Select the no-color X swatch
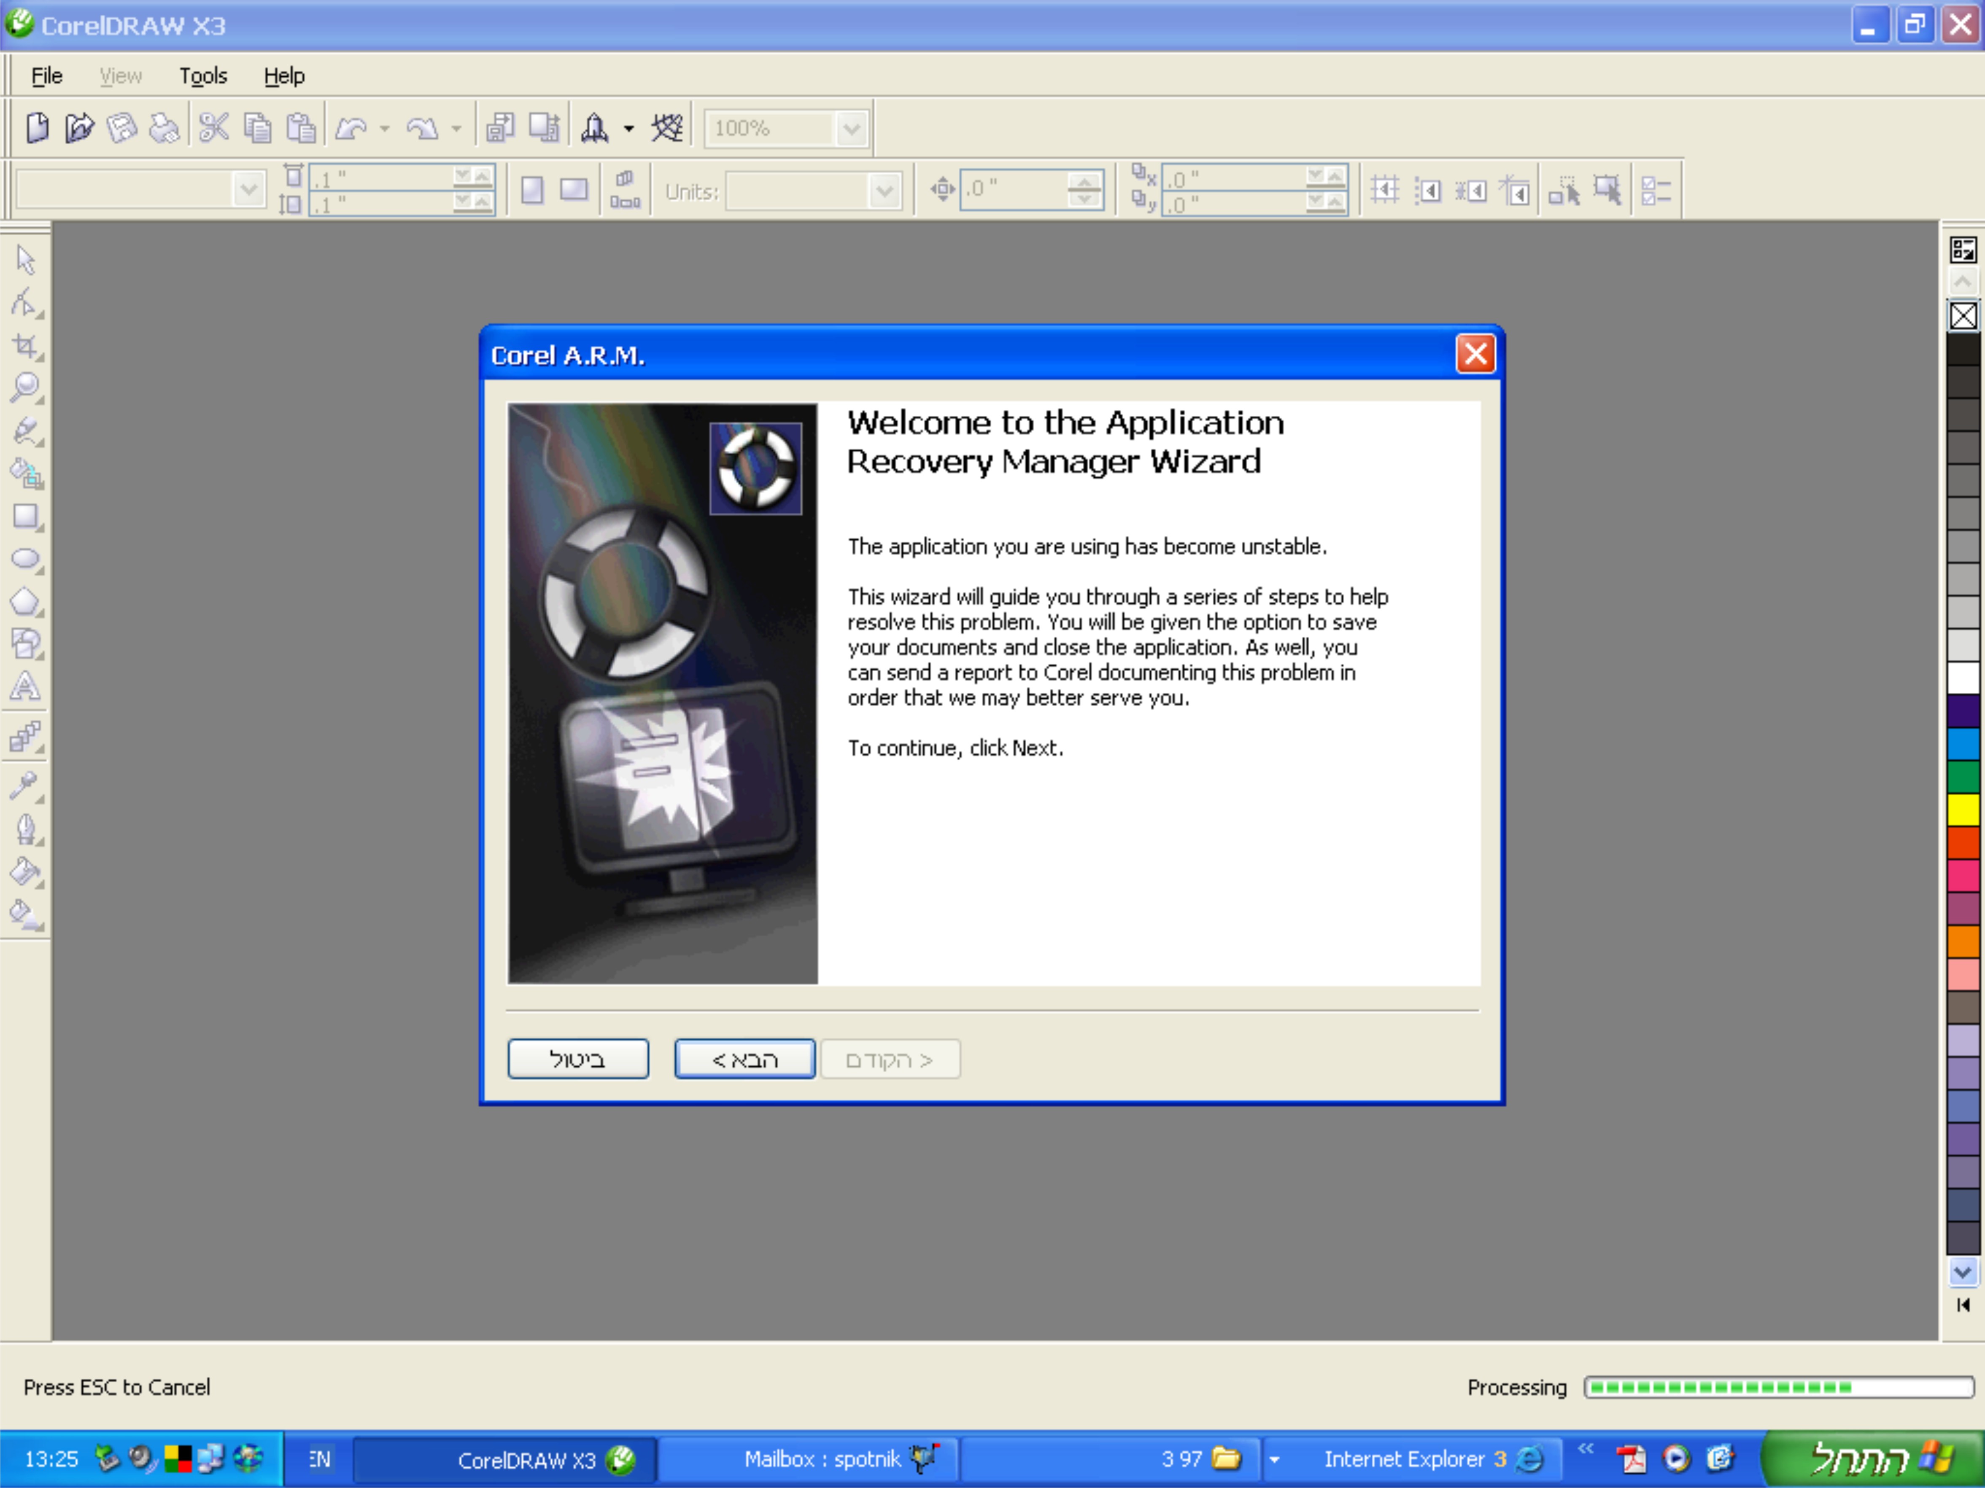The image size is (1985, 1488). click(1963, 316)
